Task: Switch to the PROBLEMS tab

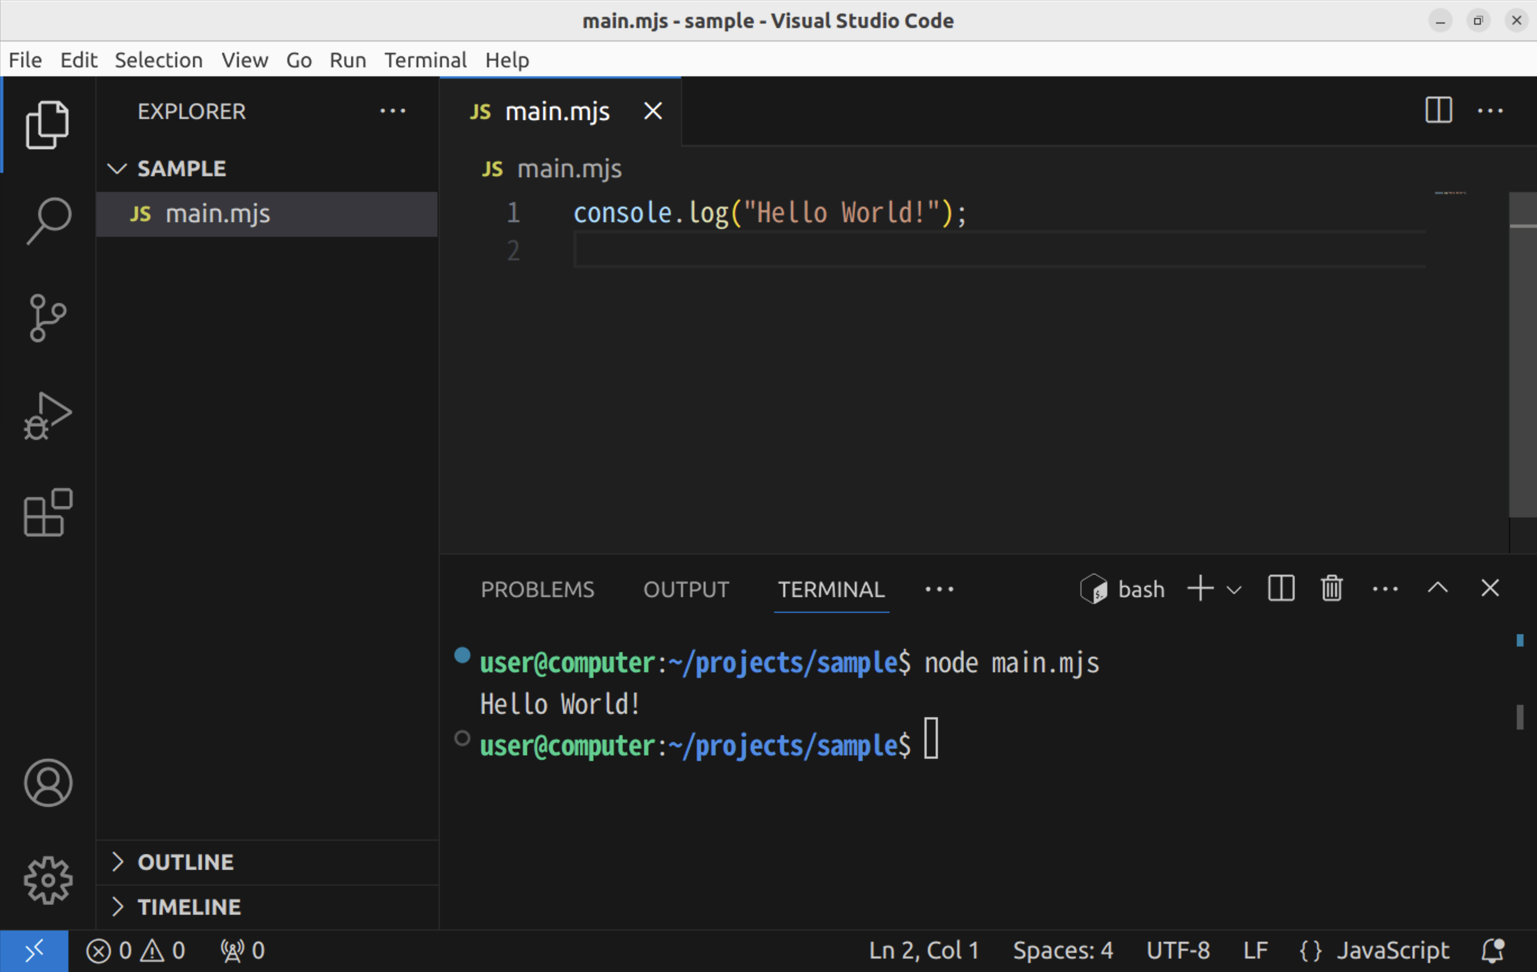Action: tap(537, 589)
